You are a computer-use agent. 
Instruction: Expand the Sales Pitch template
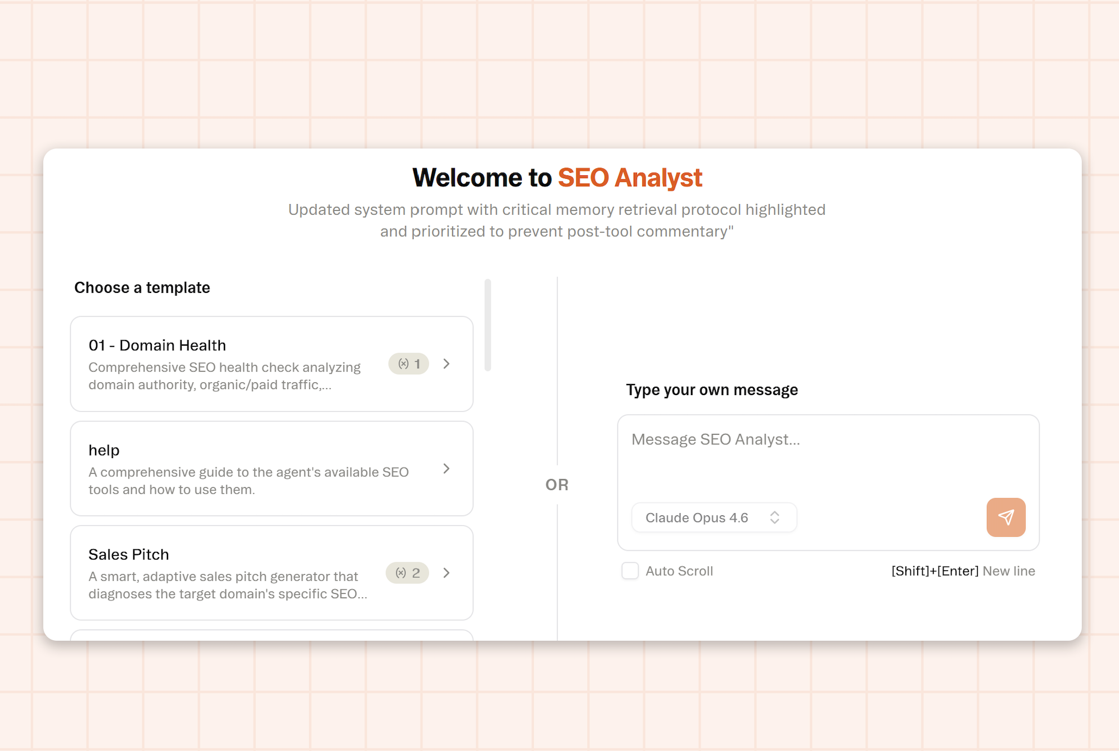tap(447, 573)
